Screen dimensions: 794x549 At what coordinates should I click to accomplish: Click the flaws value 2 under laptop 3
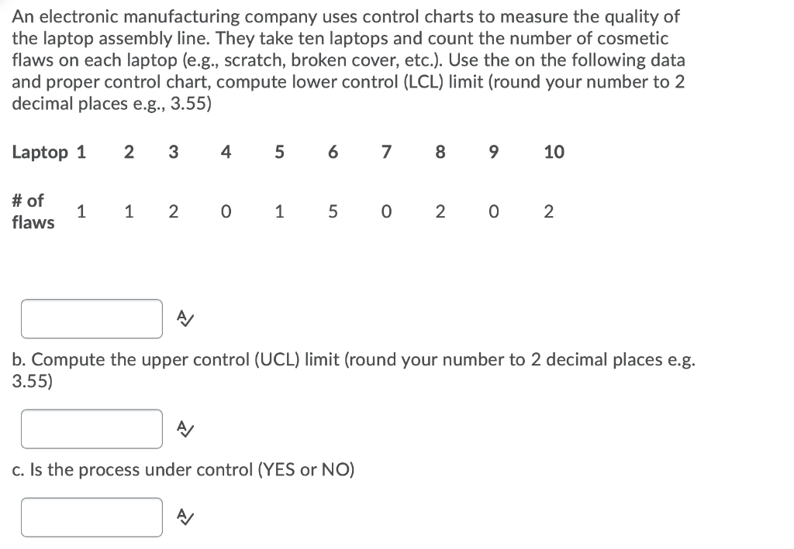pos(174,211)
